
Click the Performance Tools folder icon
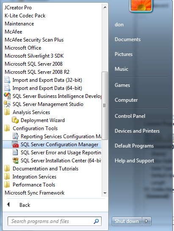(7, 185)
